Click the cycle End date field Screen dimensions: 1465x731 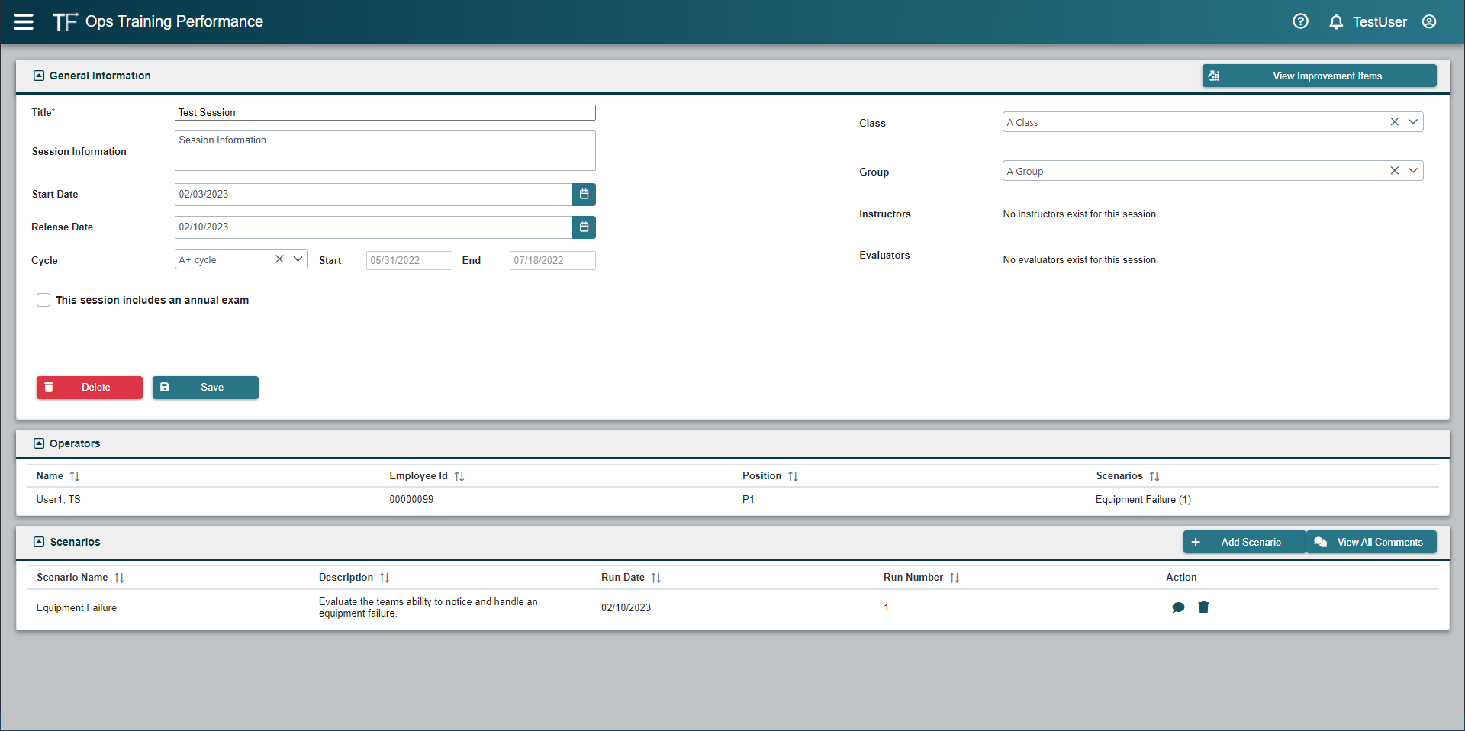[552, 260]
